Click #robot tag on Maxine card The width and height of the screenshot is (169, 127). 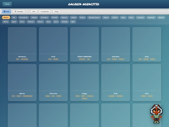tap(19, 96)
